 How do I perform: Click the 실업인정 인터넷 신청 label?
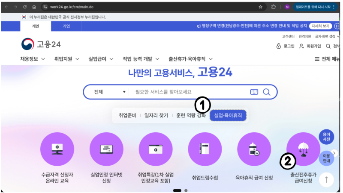pos(106,178)
